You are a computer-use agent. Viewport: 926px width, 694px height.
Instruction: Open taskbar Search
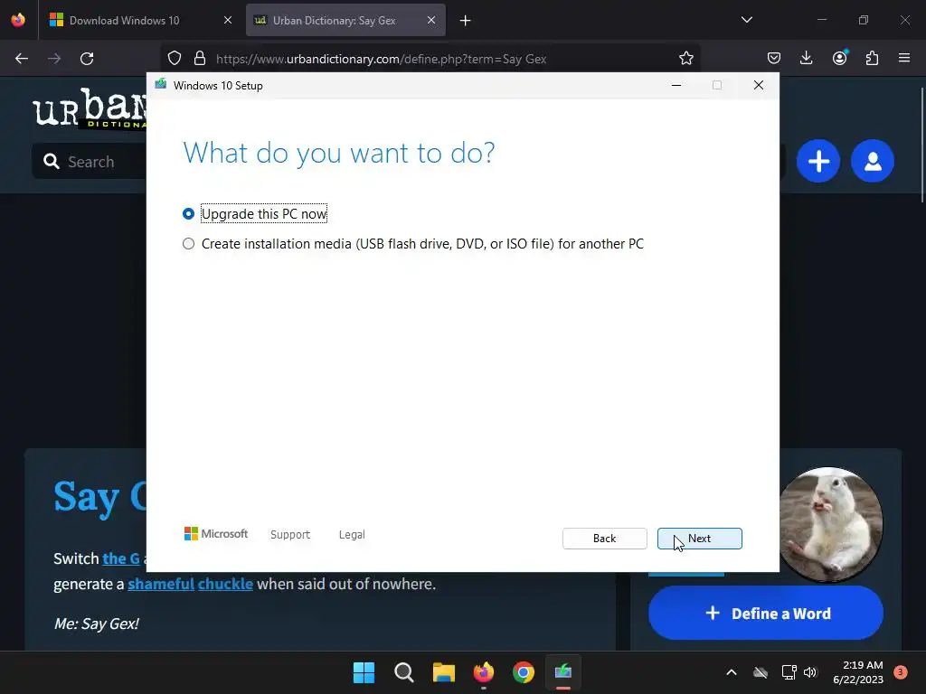tap(404, 672)
